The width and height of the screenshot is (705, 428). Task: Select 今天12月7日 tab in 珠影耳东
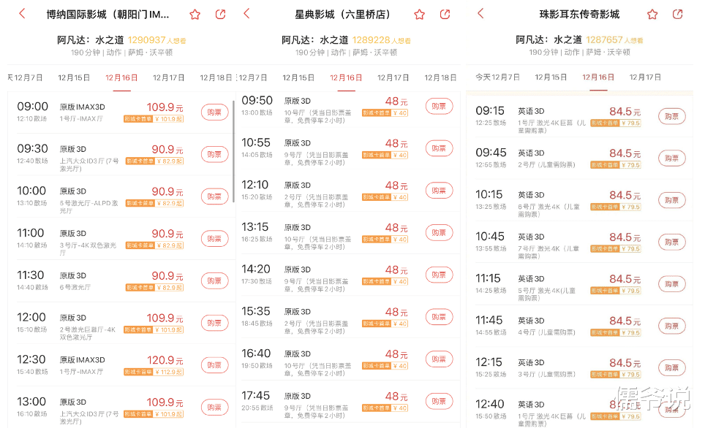[498, 77]
